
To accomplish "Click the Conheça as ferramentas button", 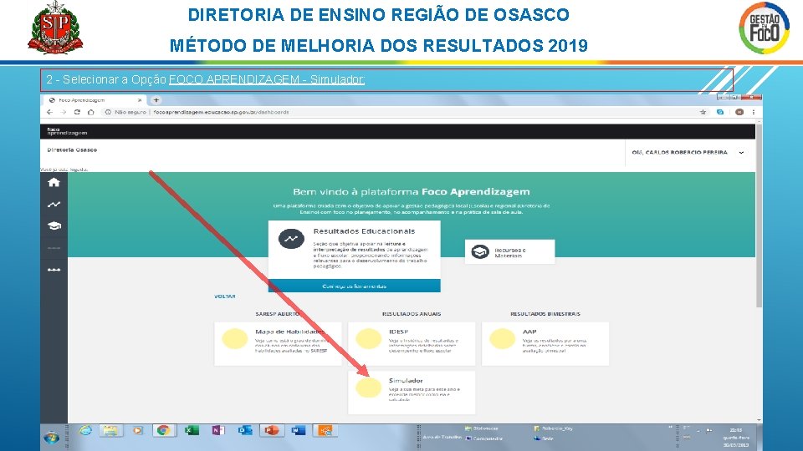I will pos(355,286).
